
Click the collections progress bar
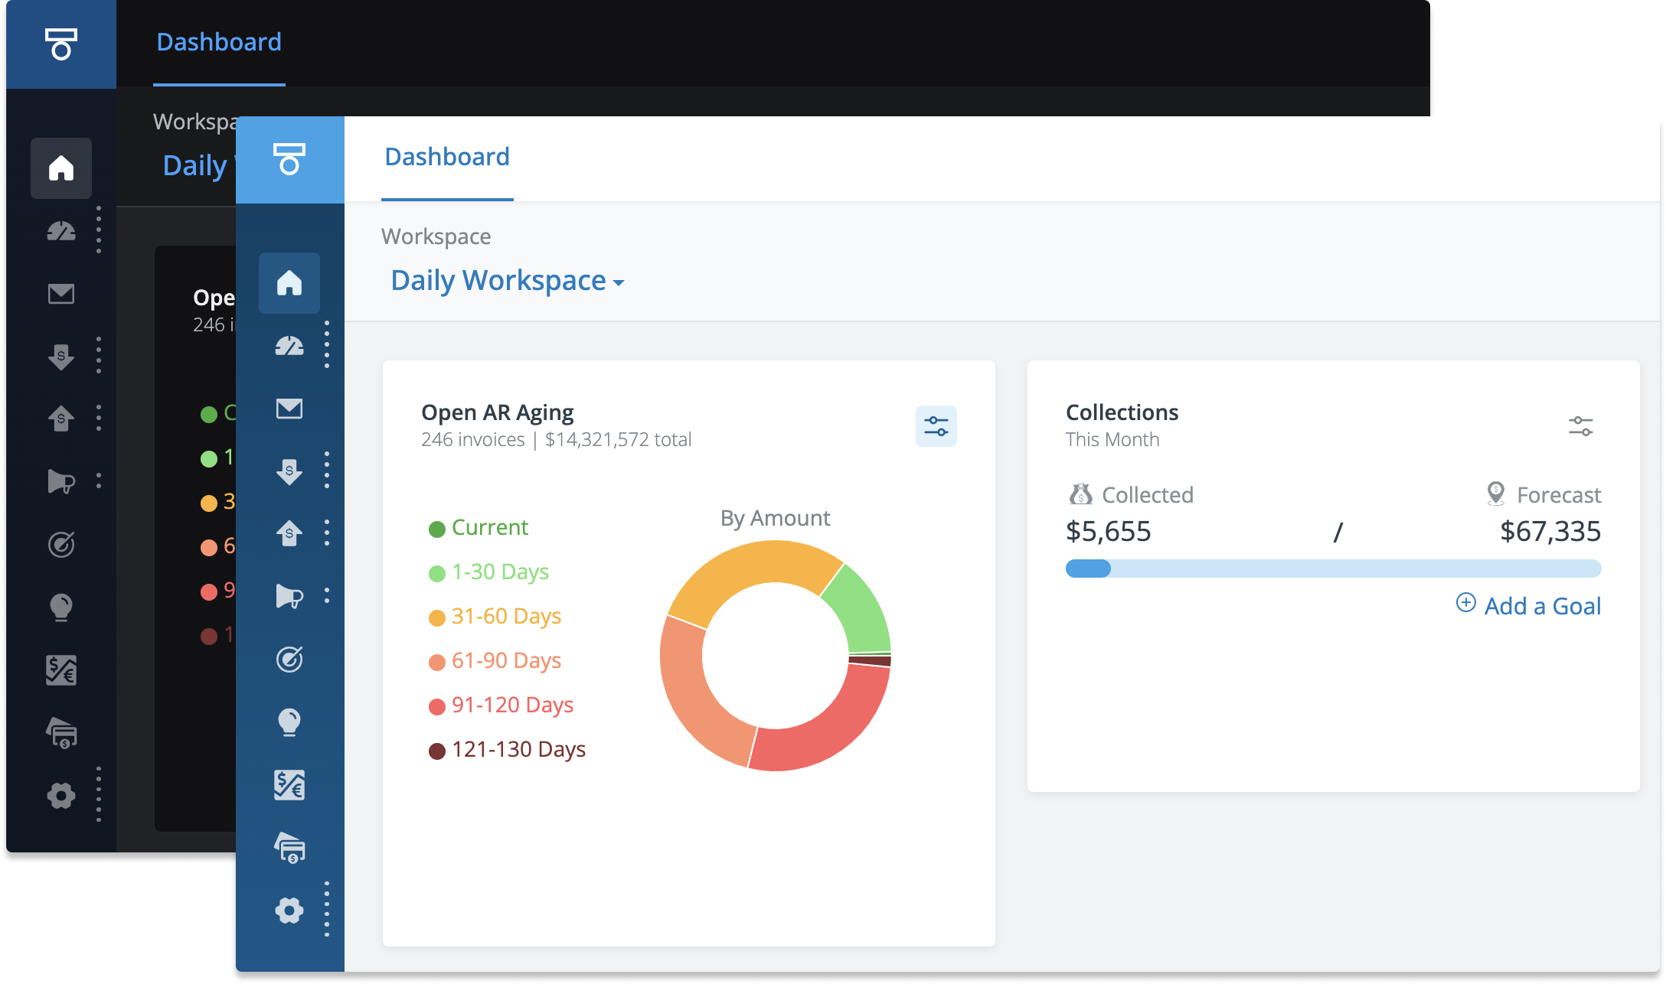[1333, 569]
